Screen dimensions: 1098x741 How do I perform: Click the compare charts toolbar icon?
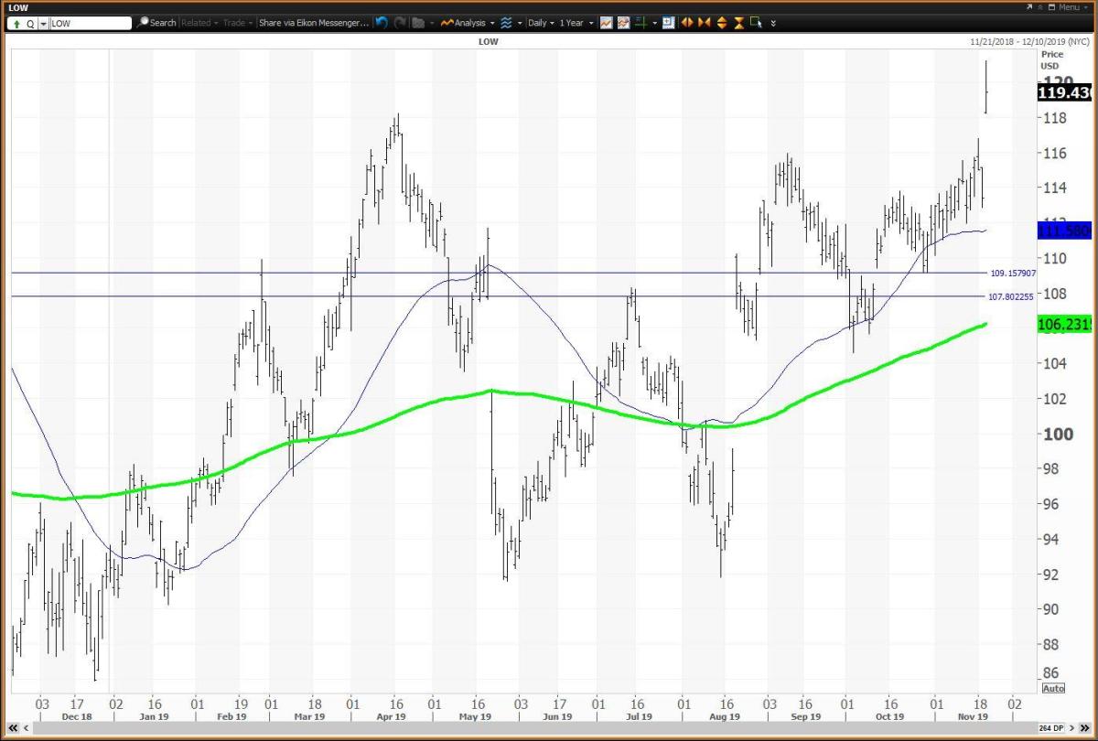(x=623, y=23)
